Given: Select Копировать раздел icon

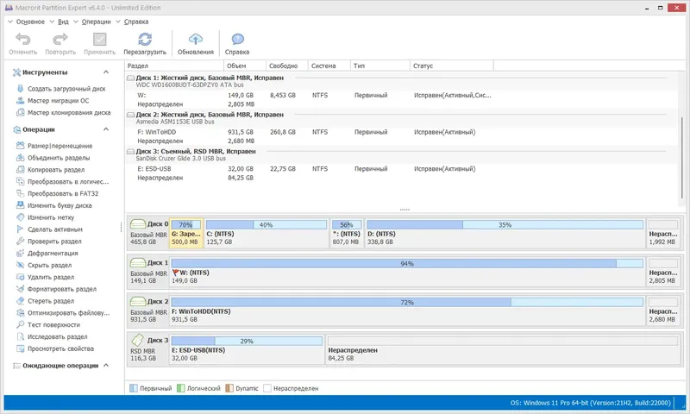Looking at the screenshot, I should 20,169.
